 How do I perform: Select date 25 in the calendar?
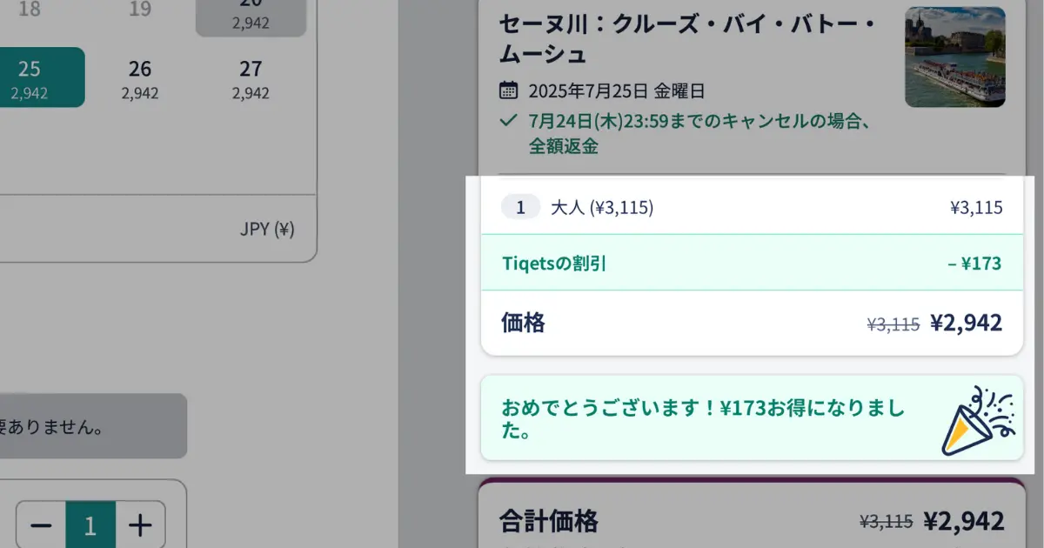pyautogui.click(x=30, y=77)
